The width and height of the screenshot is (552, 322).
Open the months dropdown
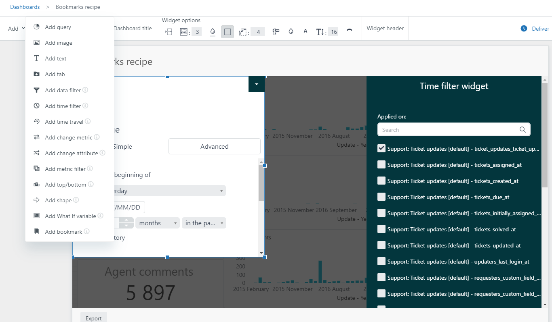(x=157, y=222)
